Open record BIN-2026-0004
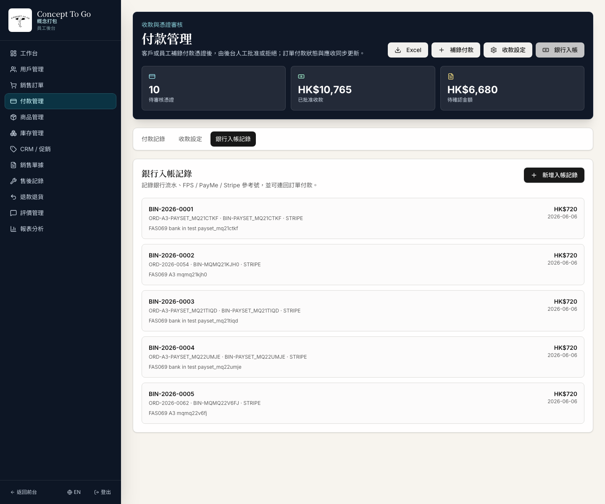Screen dimensions: 605x504 [363, 357]
